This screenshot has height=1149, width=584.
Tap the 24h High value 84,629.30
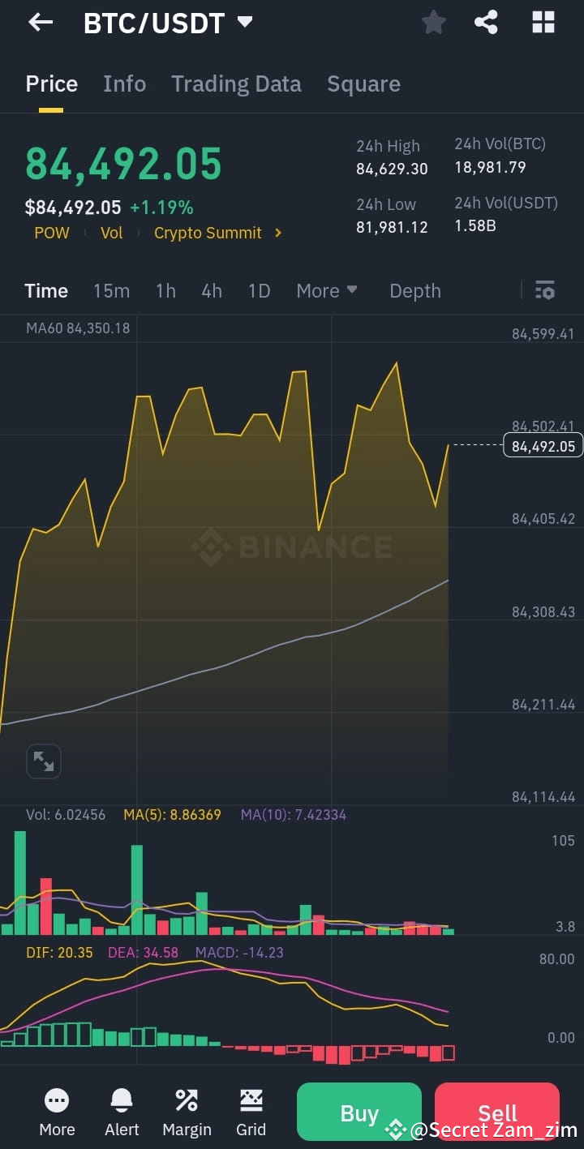392,169
